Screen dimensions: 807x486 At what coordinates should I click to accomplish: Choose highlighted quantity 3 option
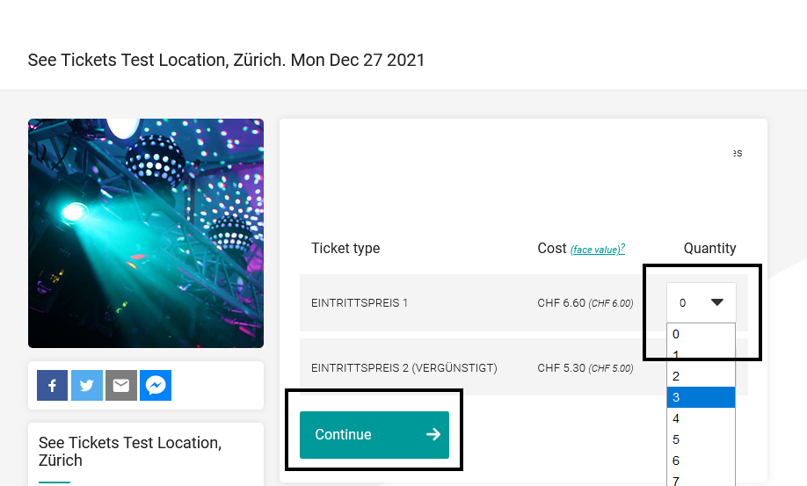tap(701, 397)
